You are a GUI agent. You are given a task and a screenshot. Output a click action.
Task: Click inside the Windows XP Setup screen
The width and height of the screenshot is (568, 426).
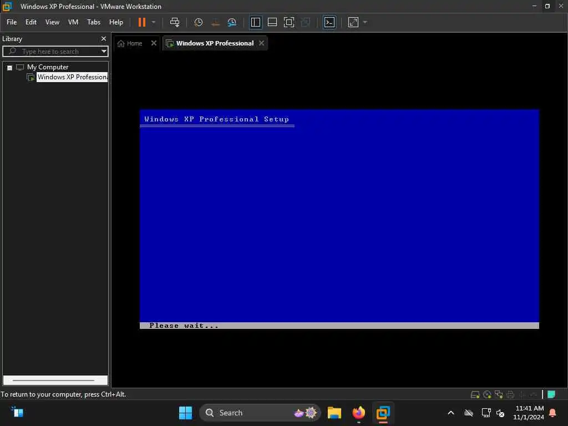tap(339, 219)
